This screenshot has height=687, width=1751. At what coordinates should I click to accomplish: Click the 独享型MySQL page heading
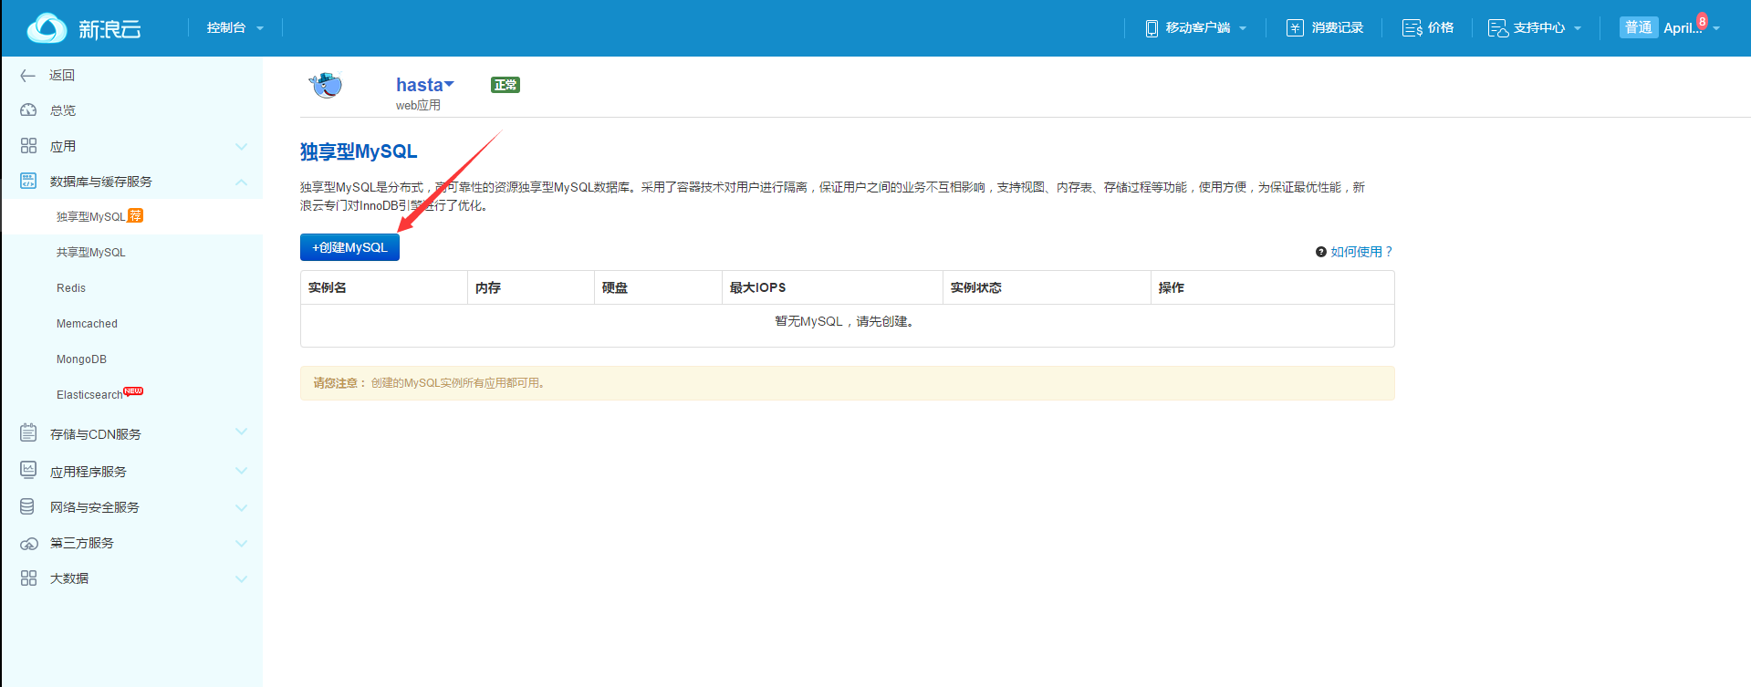tap(359, 151)
